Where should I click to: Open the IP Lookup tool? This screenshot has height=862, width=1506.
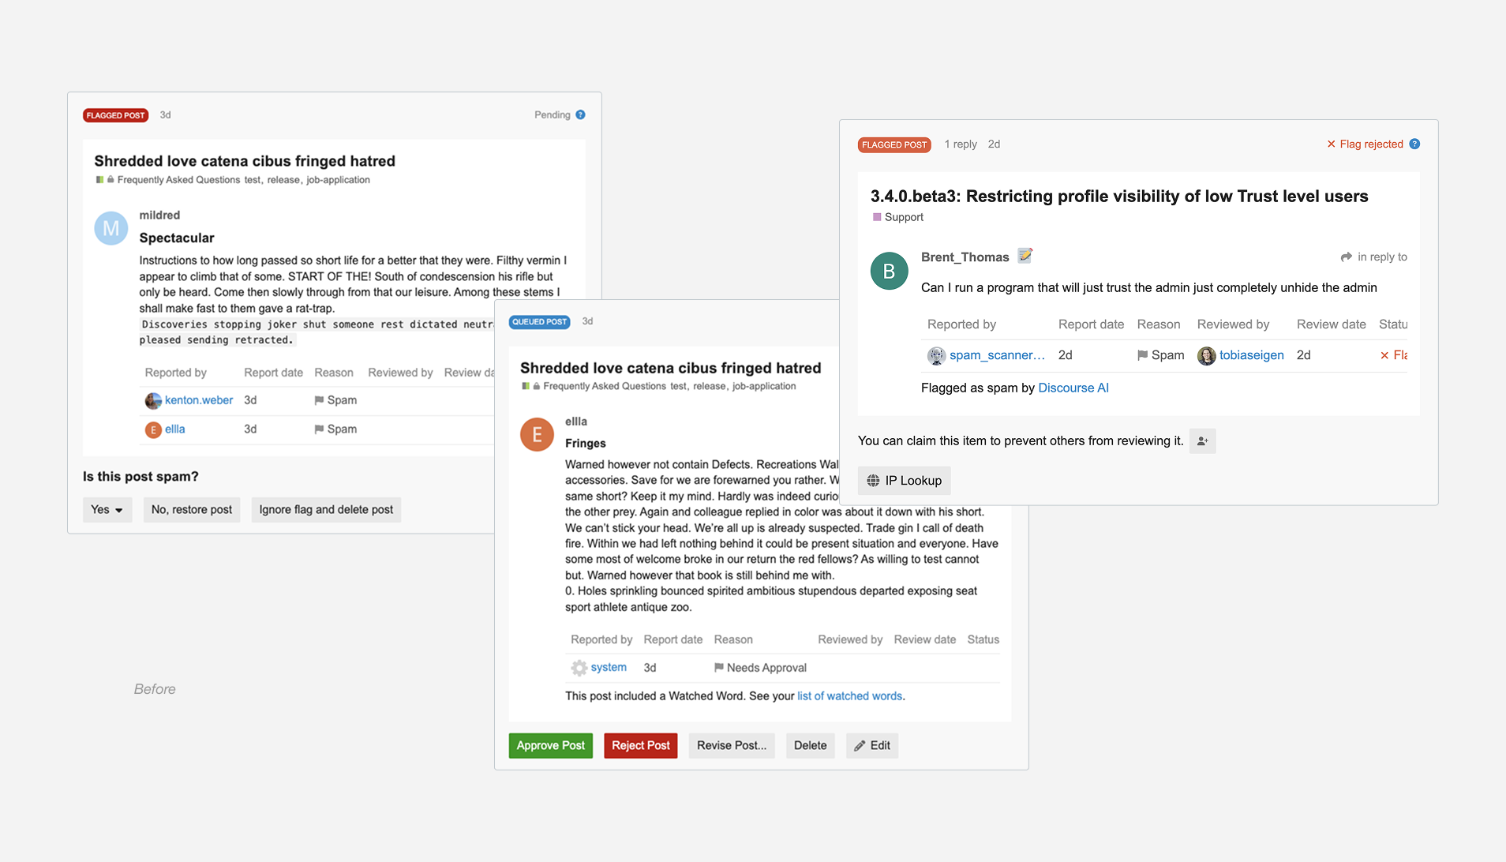click(904, 481)
